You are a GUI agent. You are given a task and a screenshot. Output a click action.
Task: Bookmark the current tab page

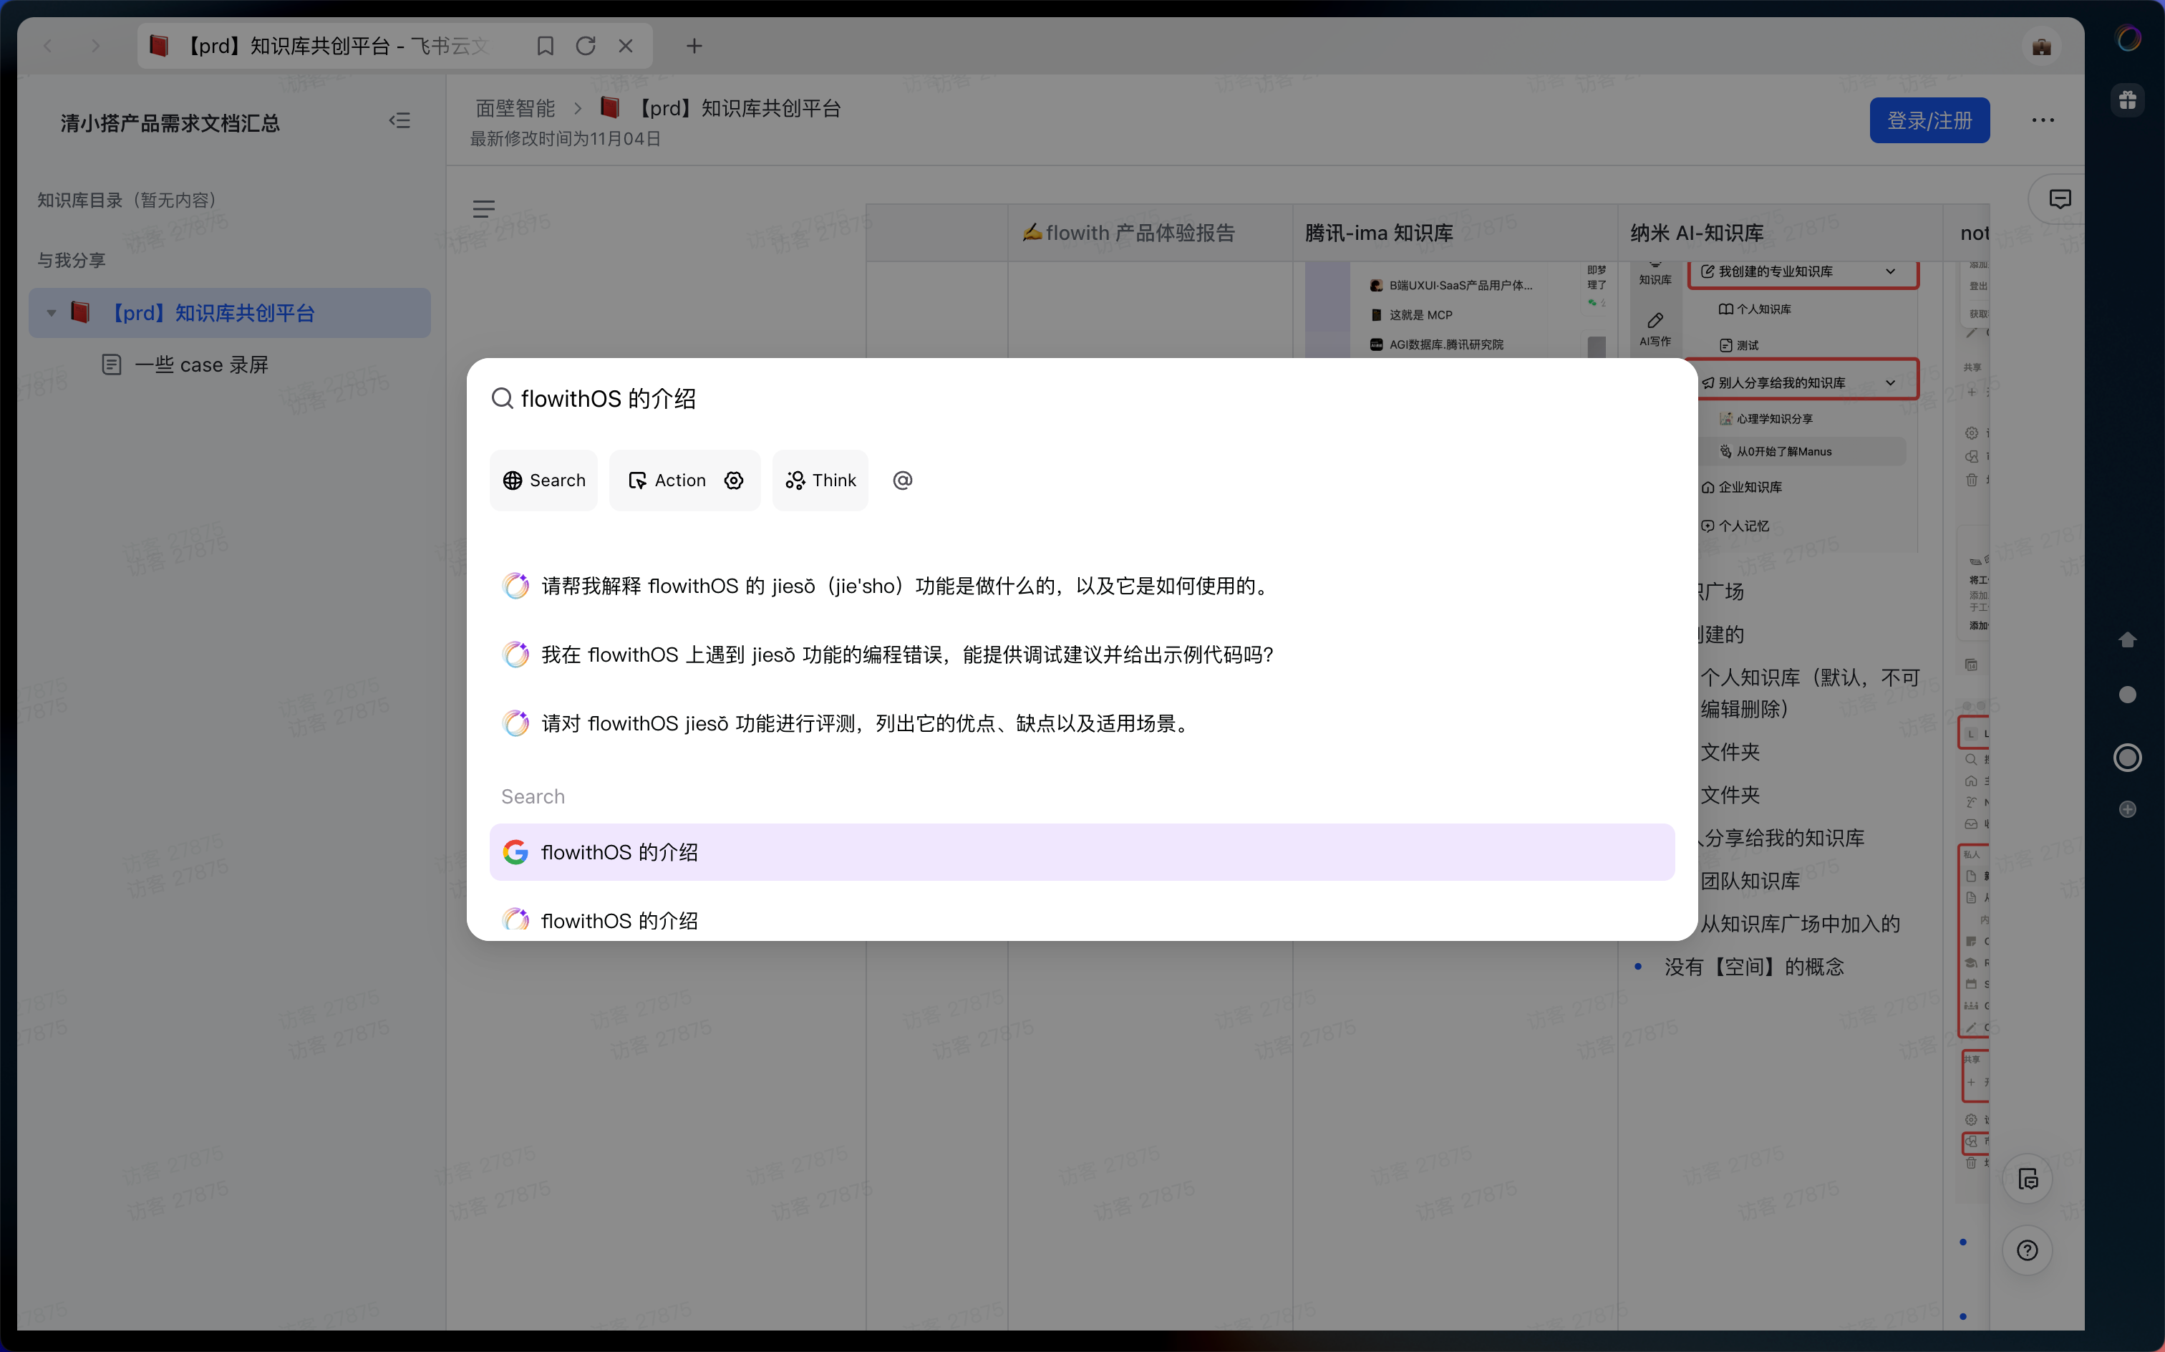544,46
